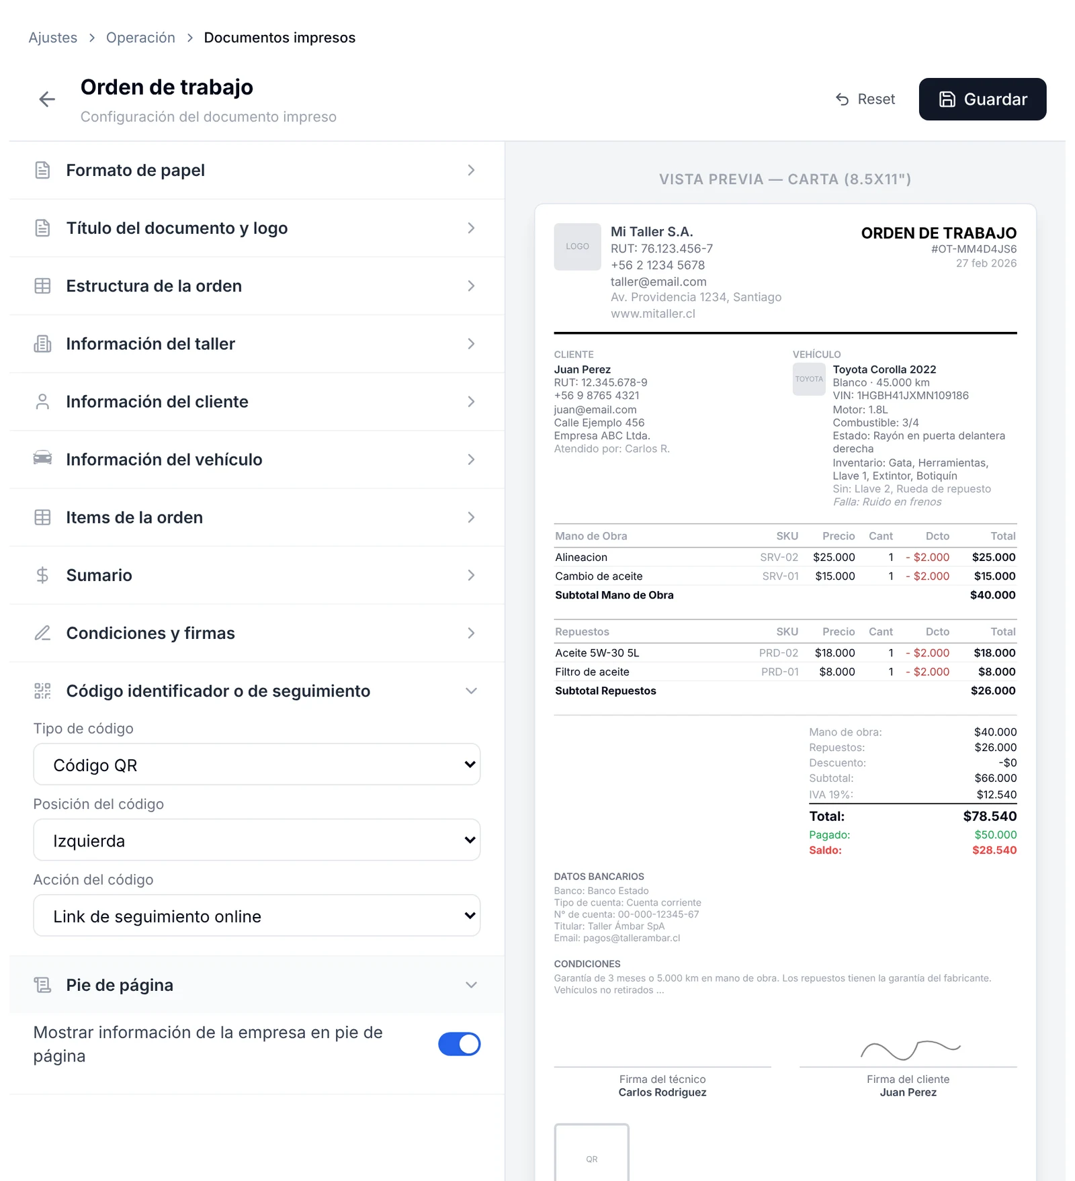
Task: Click the Reset button
Action: [865, 99]
